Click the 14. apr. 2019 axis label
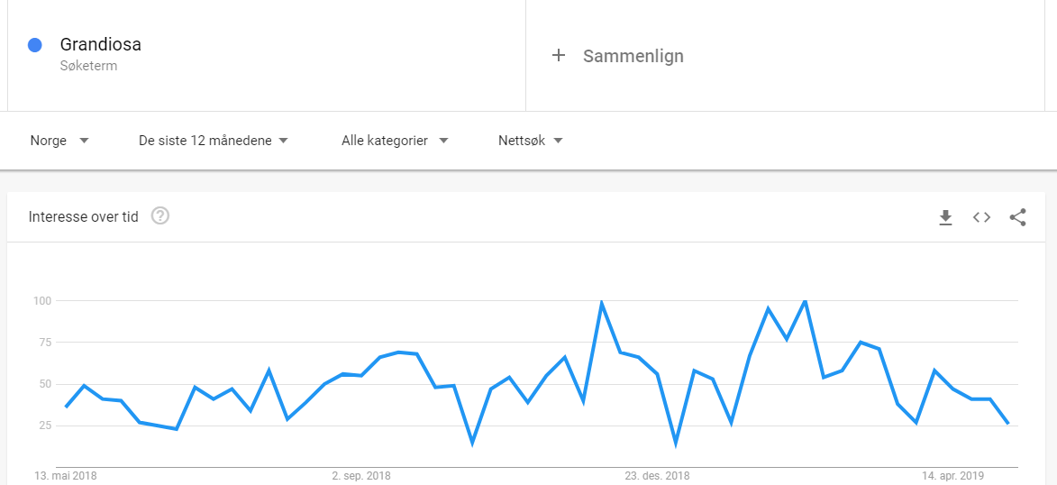 [x=952, y=476]
